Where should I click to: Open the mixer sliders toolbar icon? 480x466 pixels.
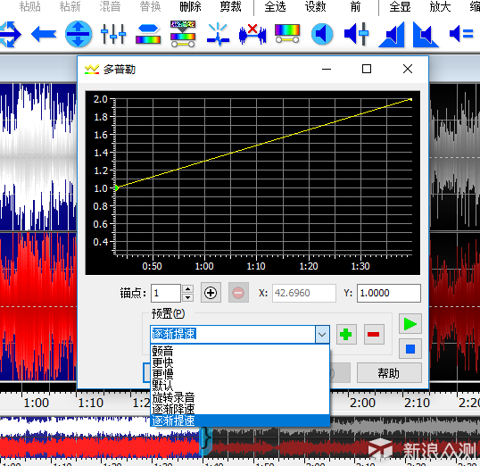(113, 34)
